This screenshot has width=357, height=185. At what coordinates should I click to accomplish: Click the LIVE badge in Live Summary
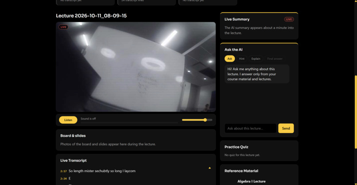[289, 19]
